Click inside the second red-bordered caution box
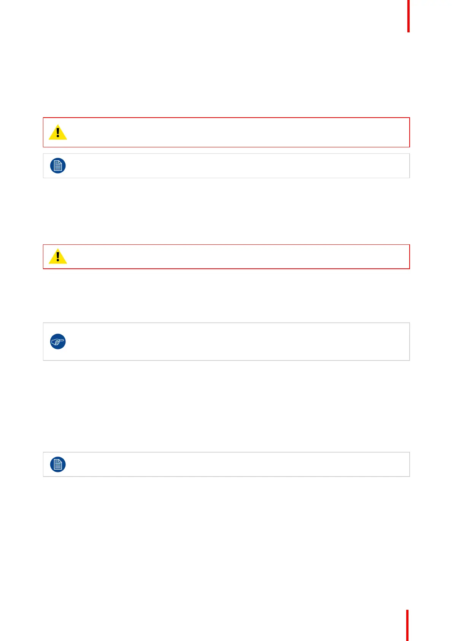 226,257
